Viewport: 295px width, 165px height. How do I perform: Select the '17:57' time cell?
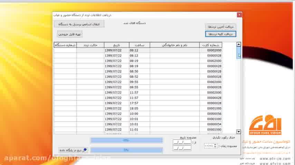[x=140, y=103]
